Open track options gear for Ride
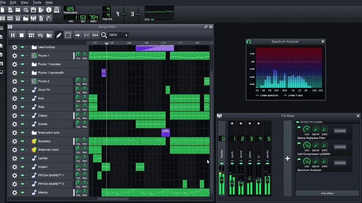The image size is (362, 203). pos(14,107)
